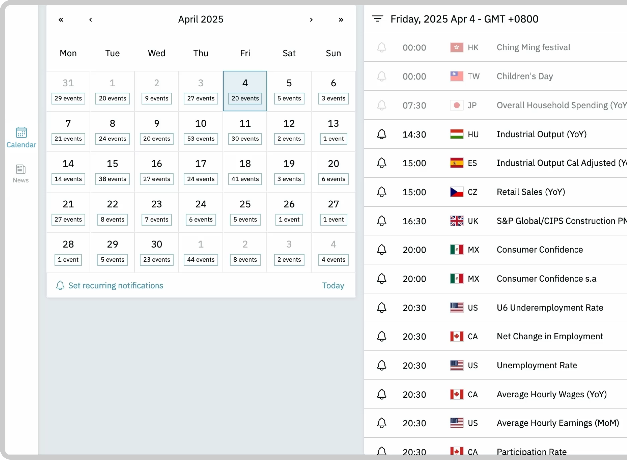This screenshot has width=627, height=460.
Task: Open the HU Industrial Output (YoY) event
Action: pyautogui.click(x=542, y=134)
